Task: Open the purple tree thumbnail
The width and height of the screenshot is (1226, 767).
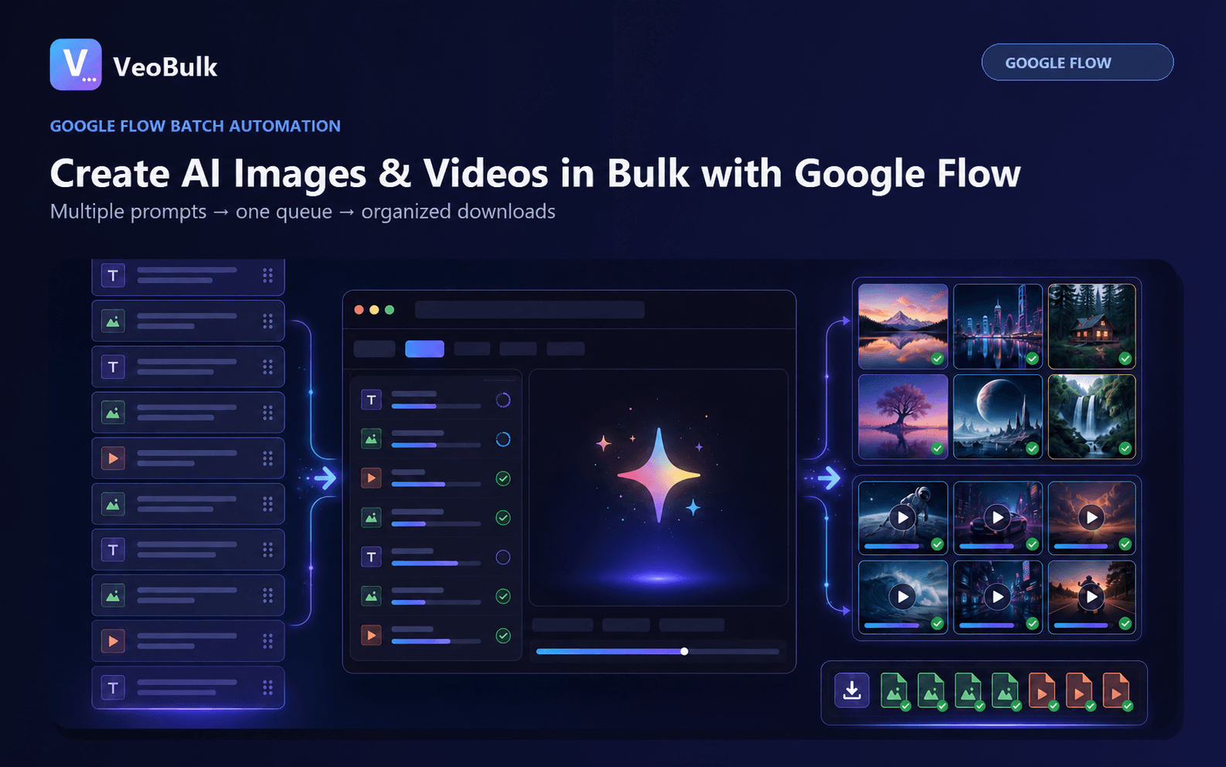Action: tap(903, 417)
